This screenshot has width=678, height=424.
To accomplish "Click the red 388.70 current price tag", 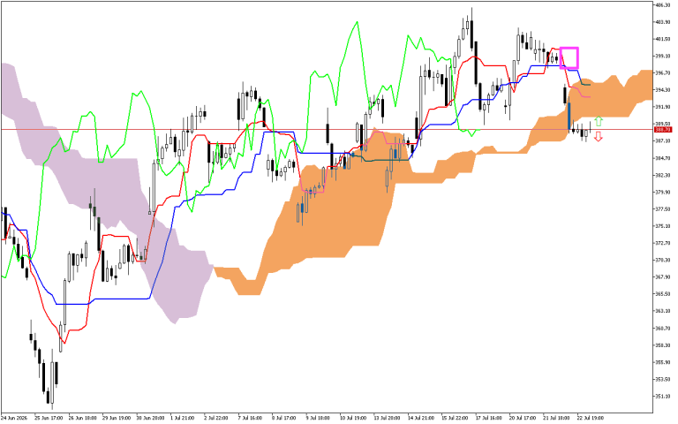I will tap(662, 129).
